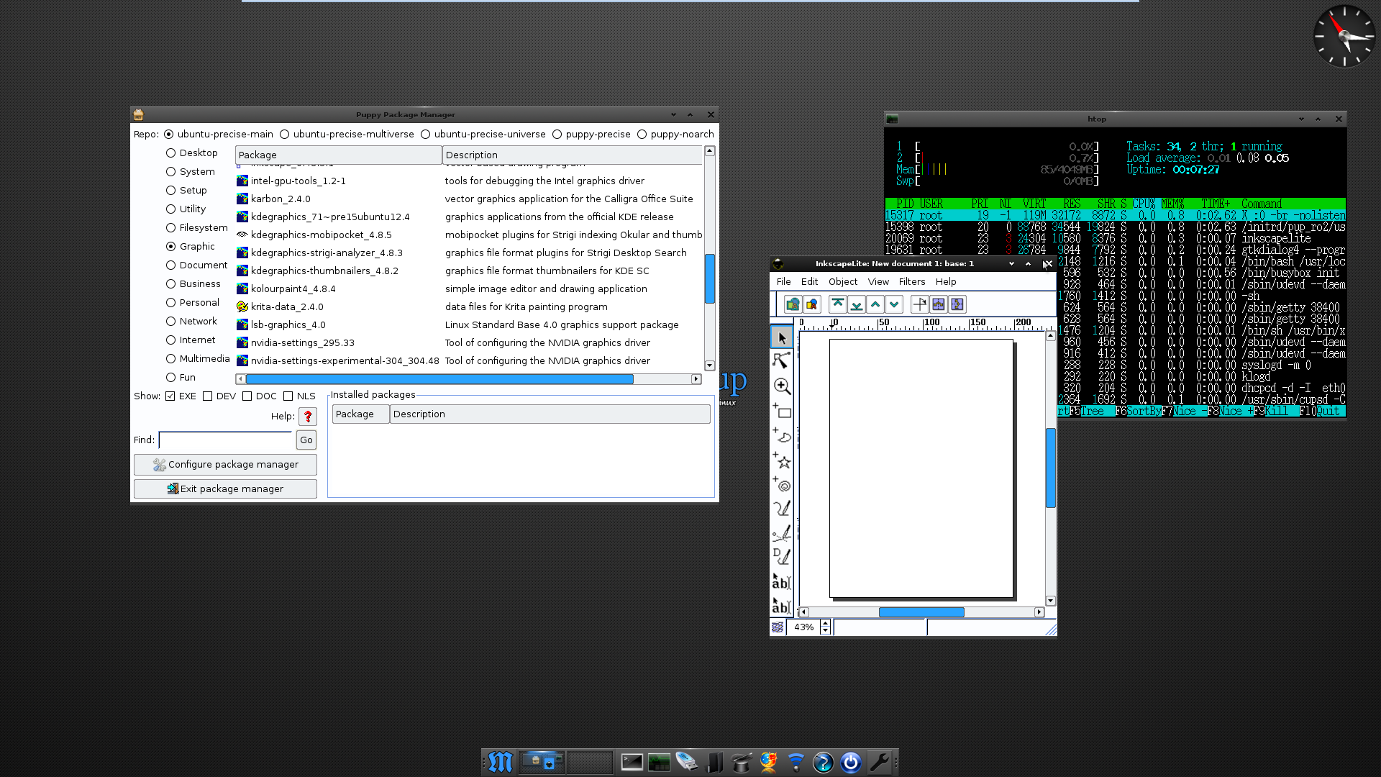This screenshot has width=1381, height=777.
Task: Select the puppy-precise repo radio button
Action: [x=557, y=135]
